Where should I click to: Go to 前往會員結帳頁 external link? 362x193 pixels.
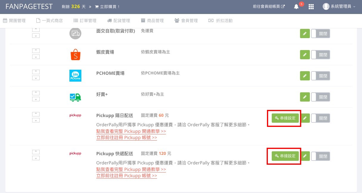pos(269,7)
